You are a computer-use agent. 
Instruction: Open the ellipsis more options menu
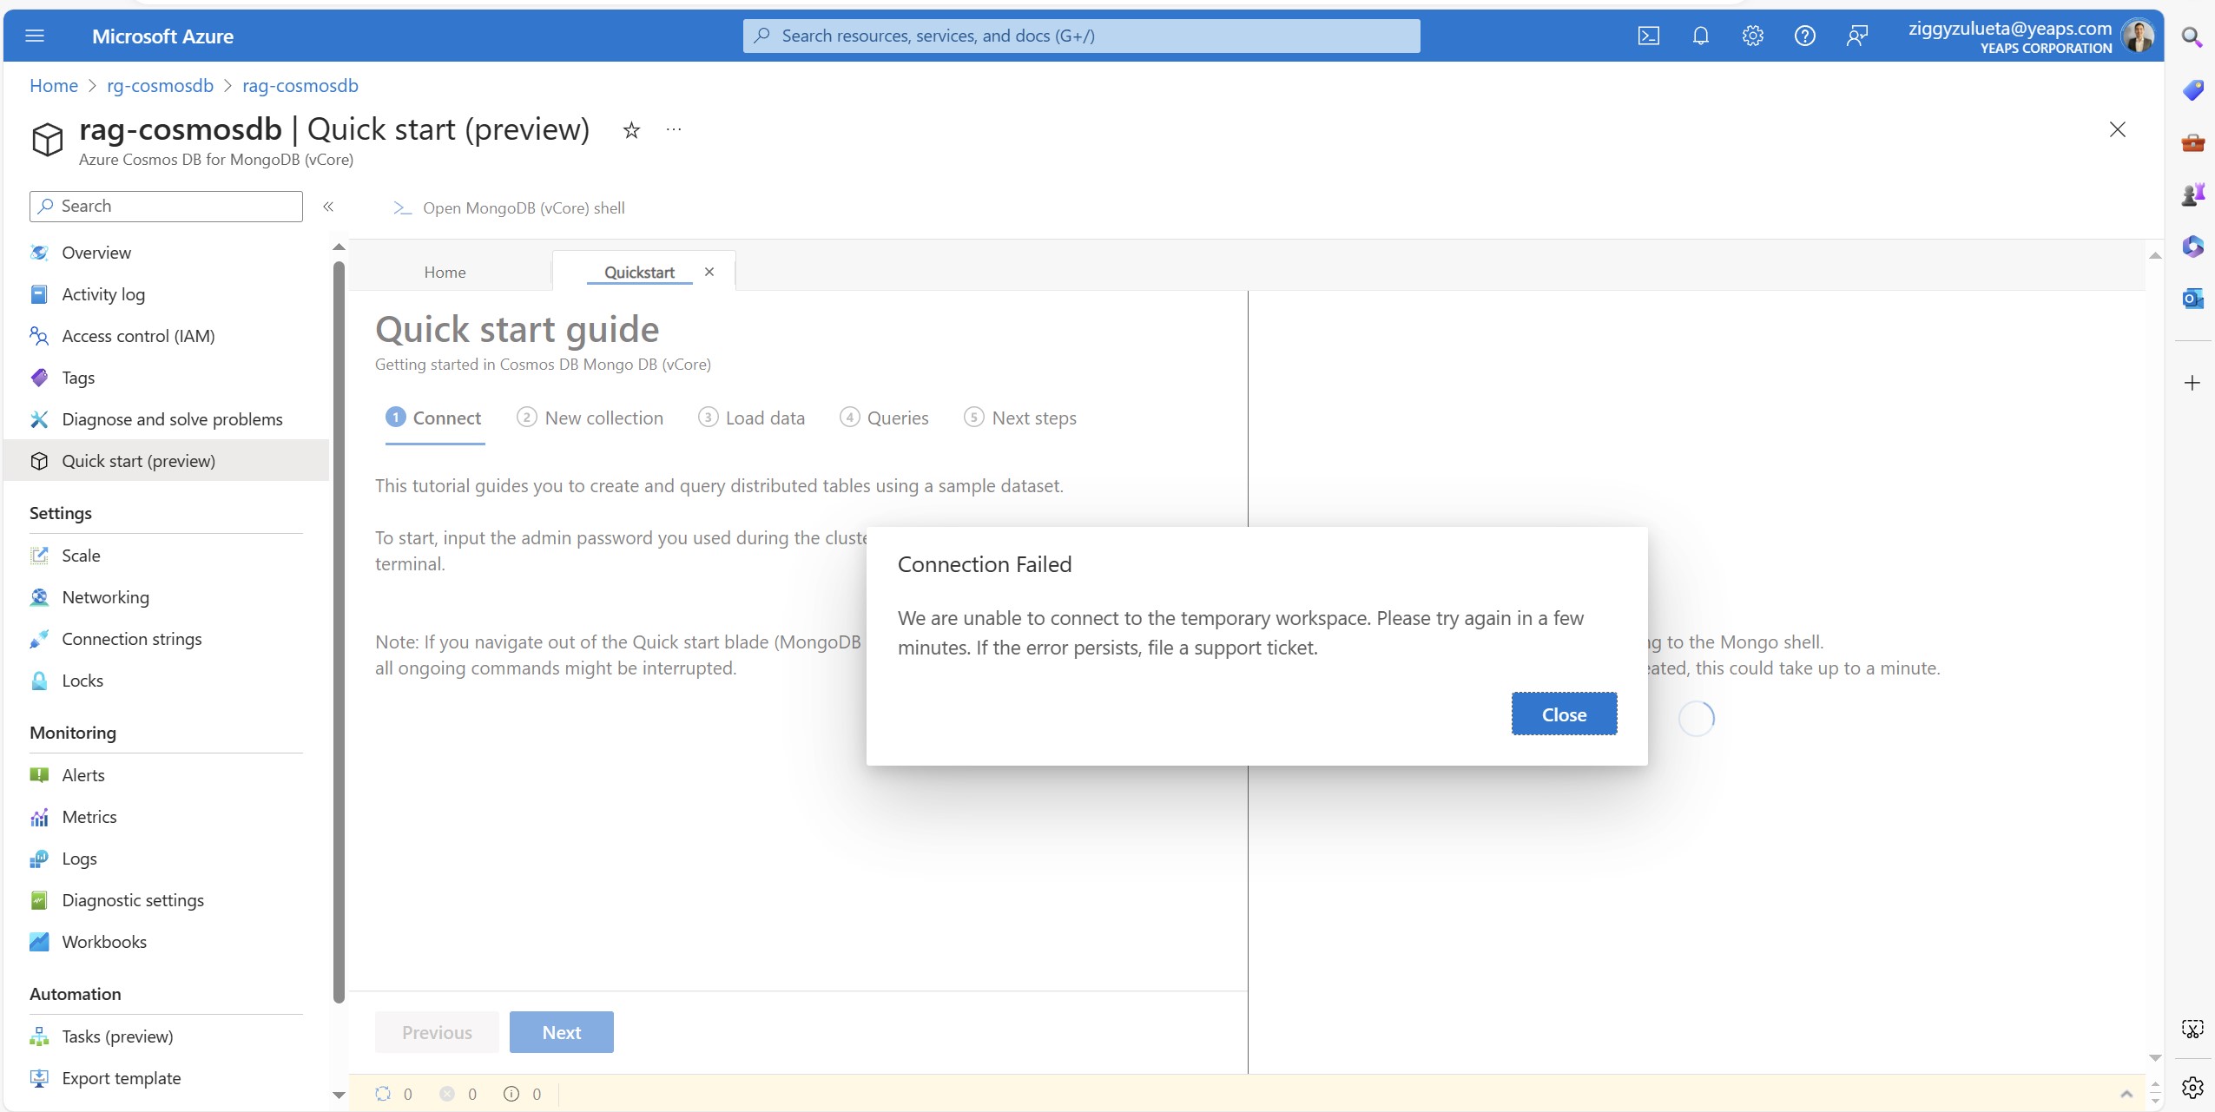coord(674,129)
